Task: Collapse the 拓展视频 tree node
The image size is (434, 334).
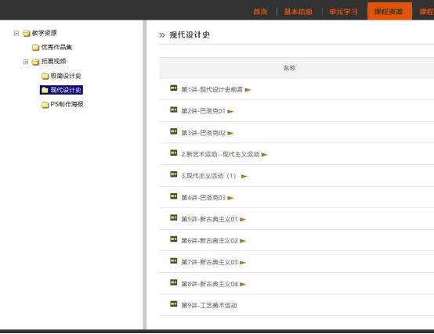Action: click(x=26, y=62)
